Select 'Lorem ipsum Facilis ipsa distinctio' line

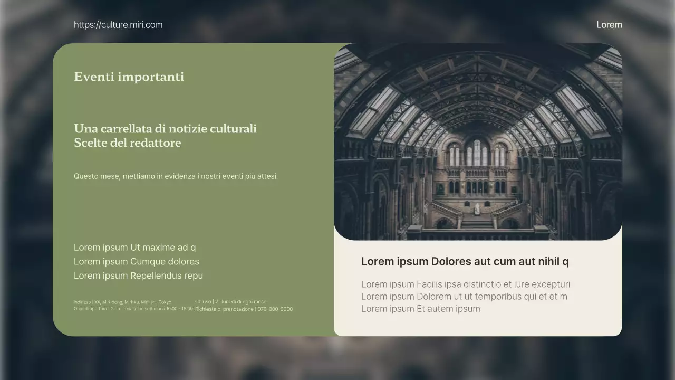point(465,284)
